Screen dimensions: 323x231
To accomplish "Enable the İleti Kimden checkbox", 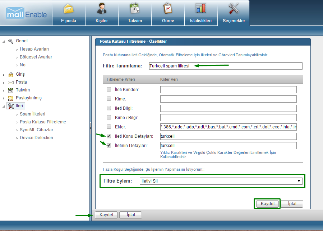I will coord(109,89).
